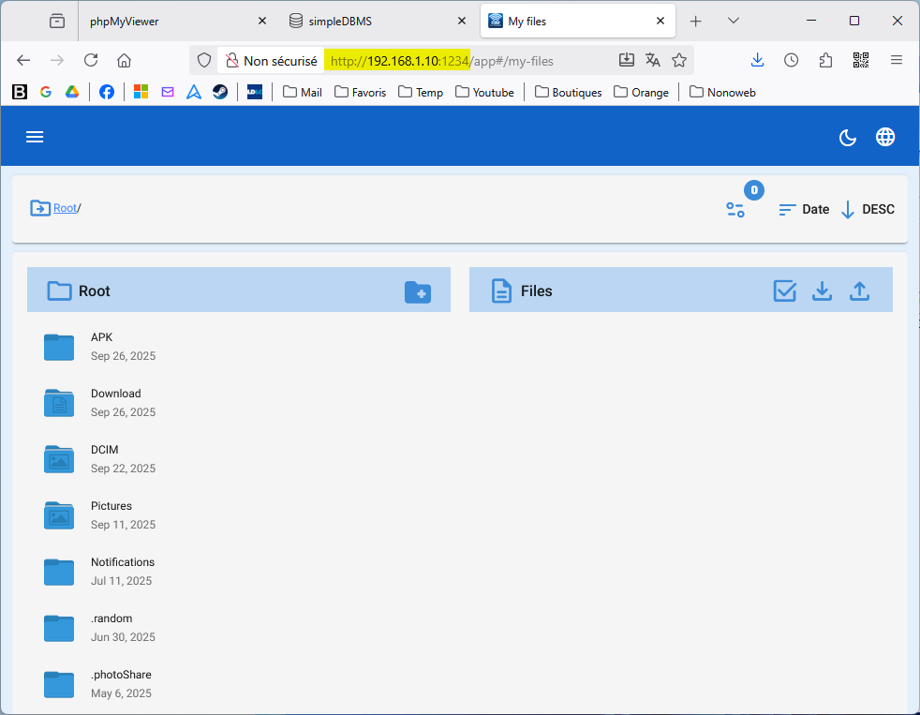Click the browser address bar URL

pyautogui.click(x=440, y=61)
